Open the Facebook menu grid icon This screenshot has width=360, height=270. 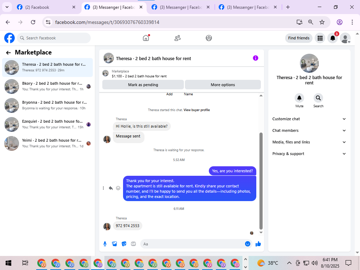(320, 38)
